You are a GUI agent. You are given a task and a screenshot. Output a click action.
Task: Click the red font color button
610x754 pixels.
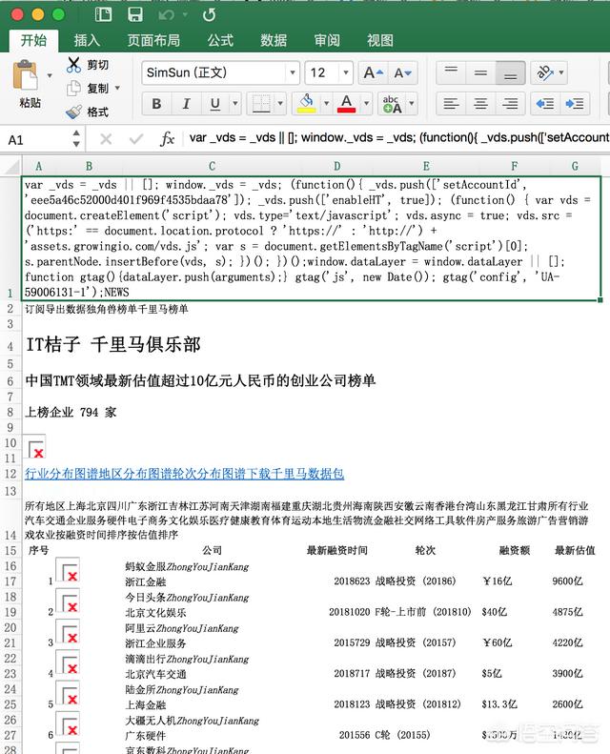[347, 103]
